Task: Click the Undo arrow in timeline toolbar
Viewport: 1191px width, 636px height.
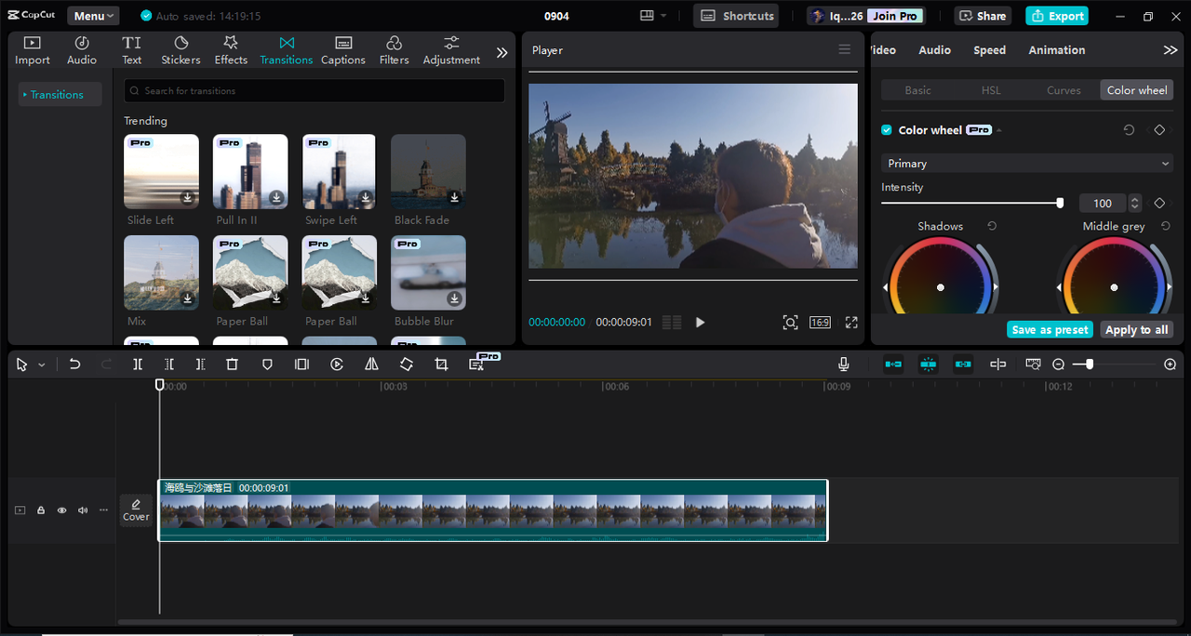Action: click(x=75, y=364)
